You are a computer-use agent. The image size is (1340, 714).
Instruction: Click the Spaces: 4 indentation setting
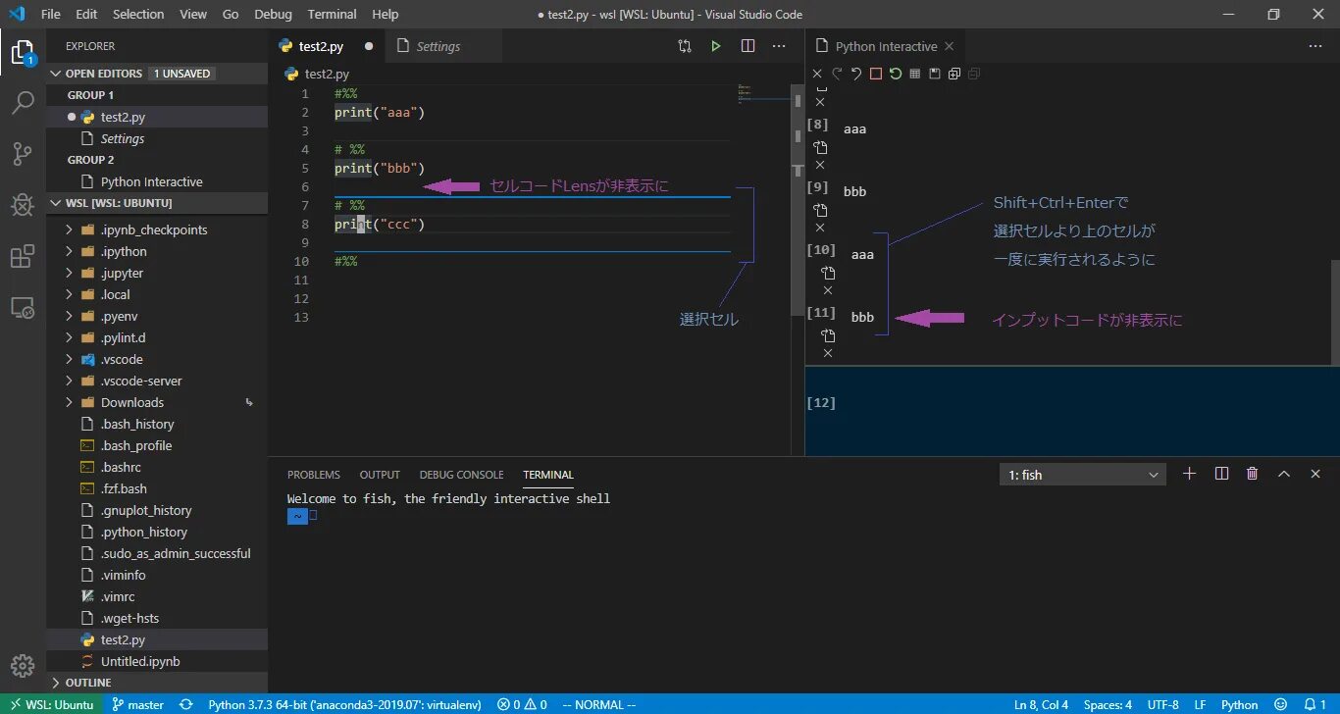click(x=1108, y=704)
